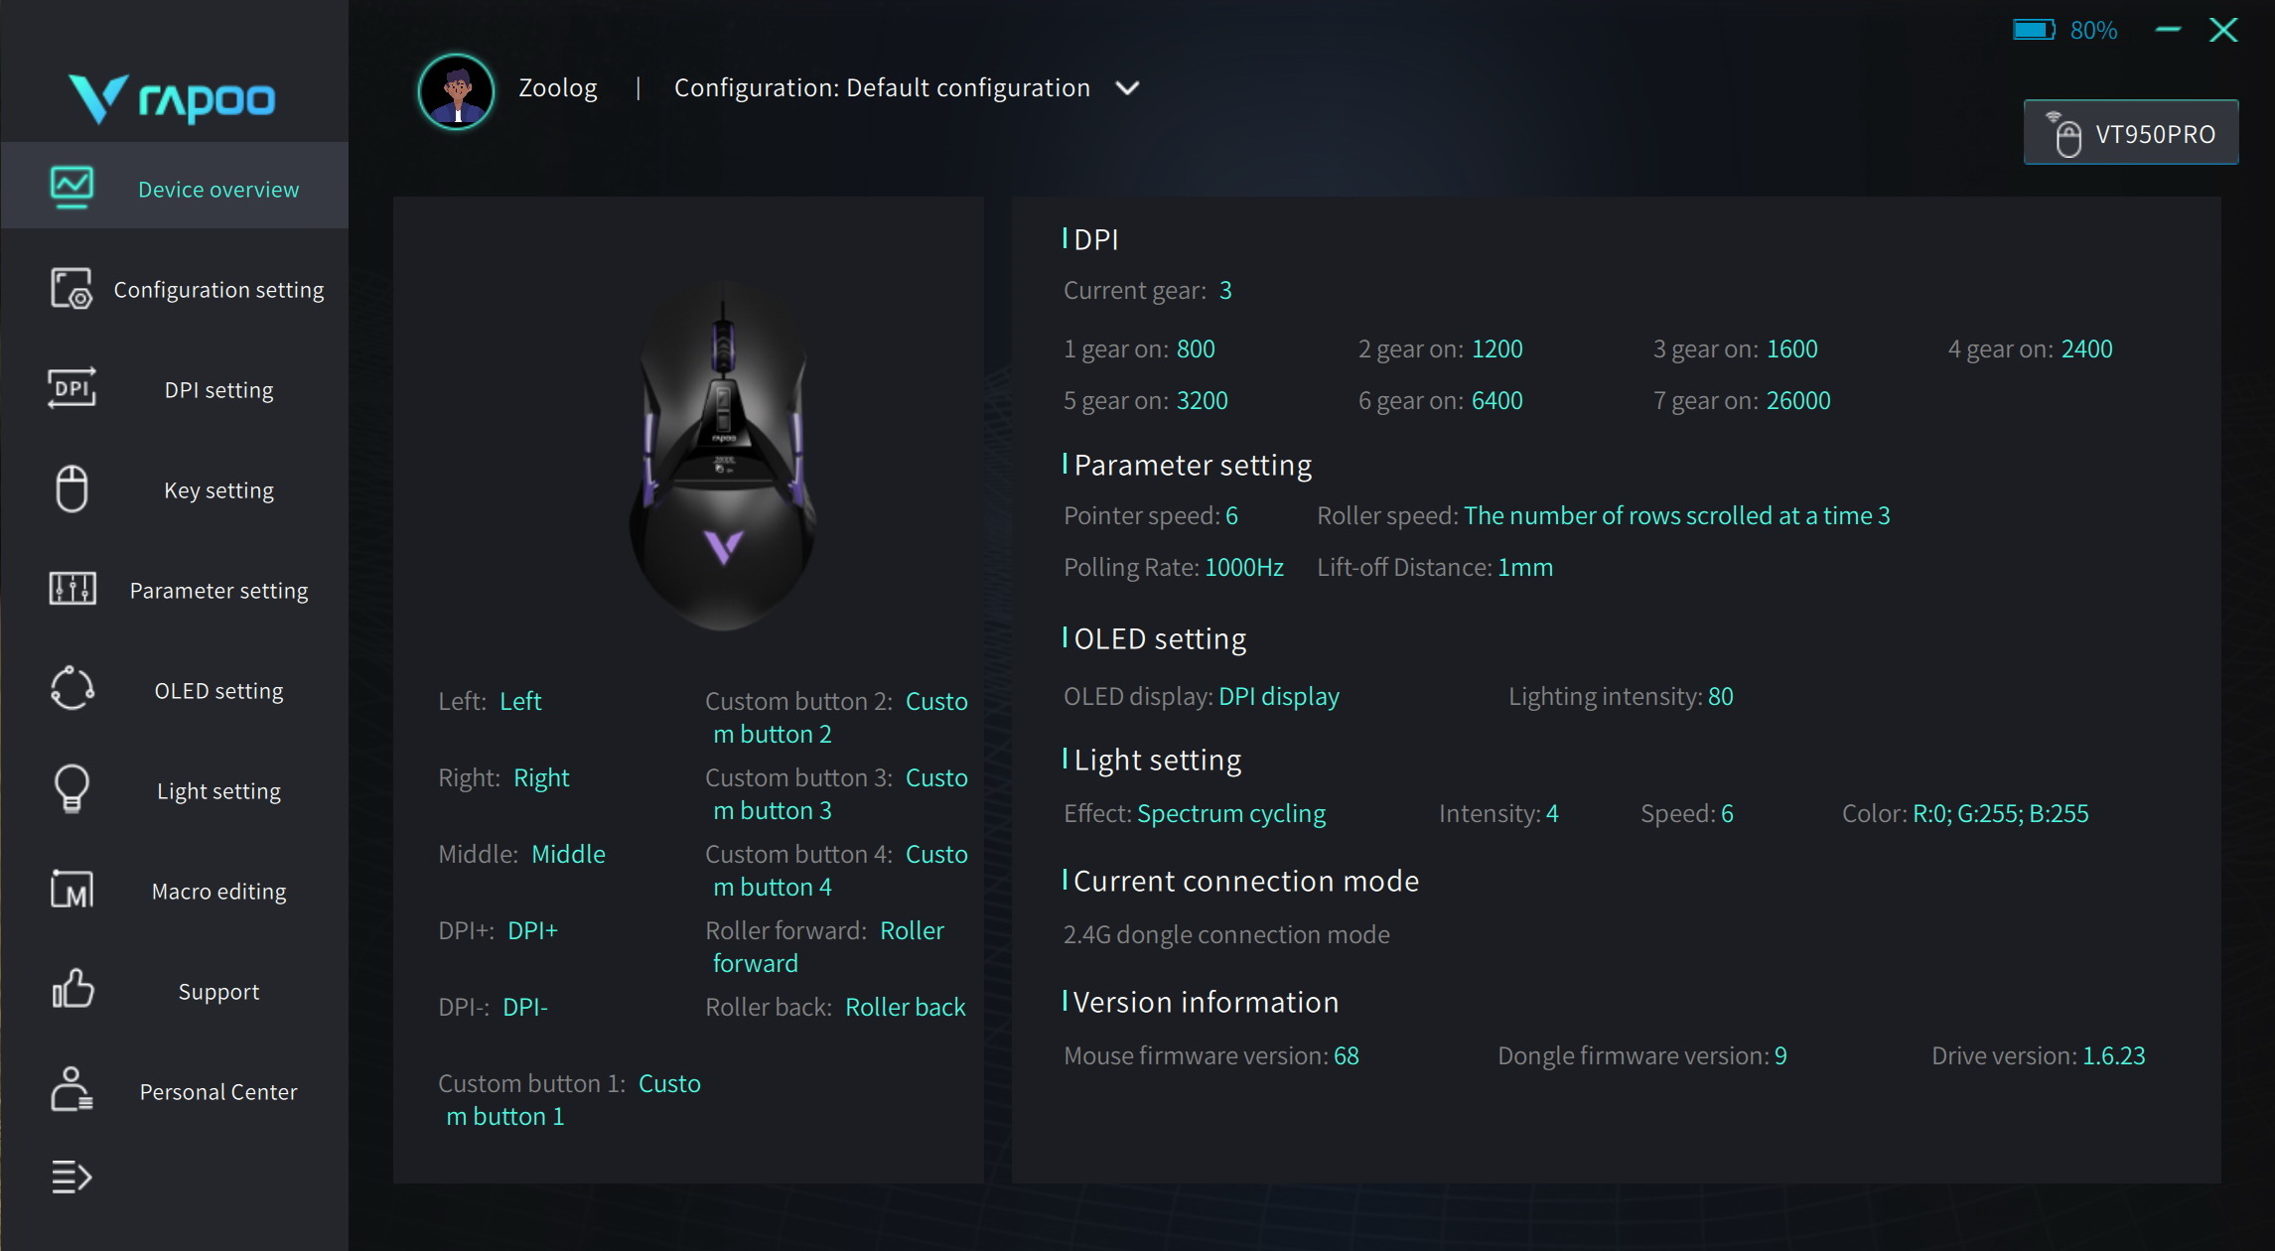The image size is (2275, 1251).
Task: Click the Macro editing M icon
Action: (71, 890)
